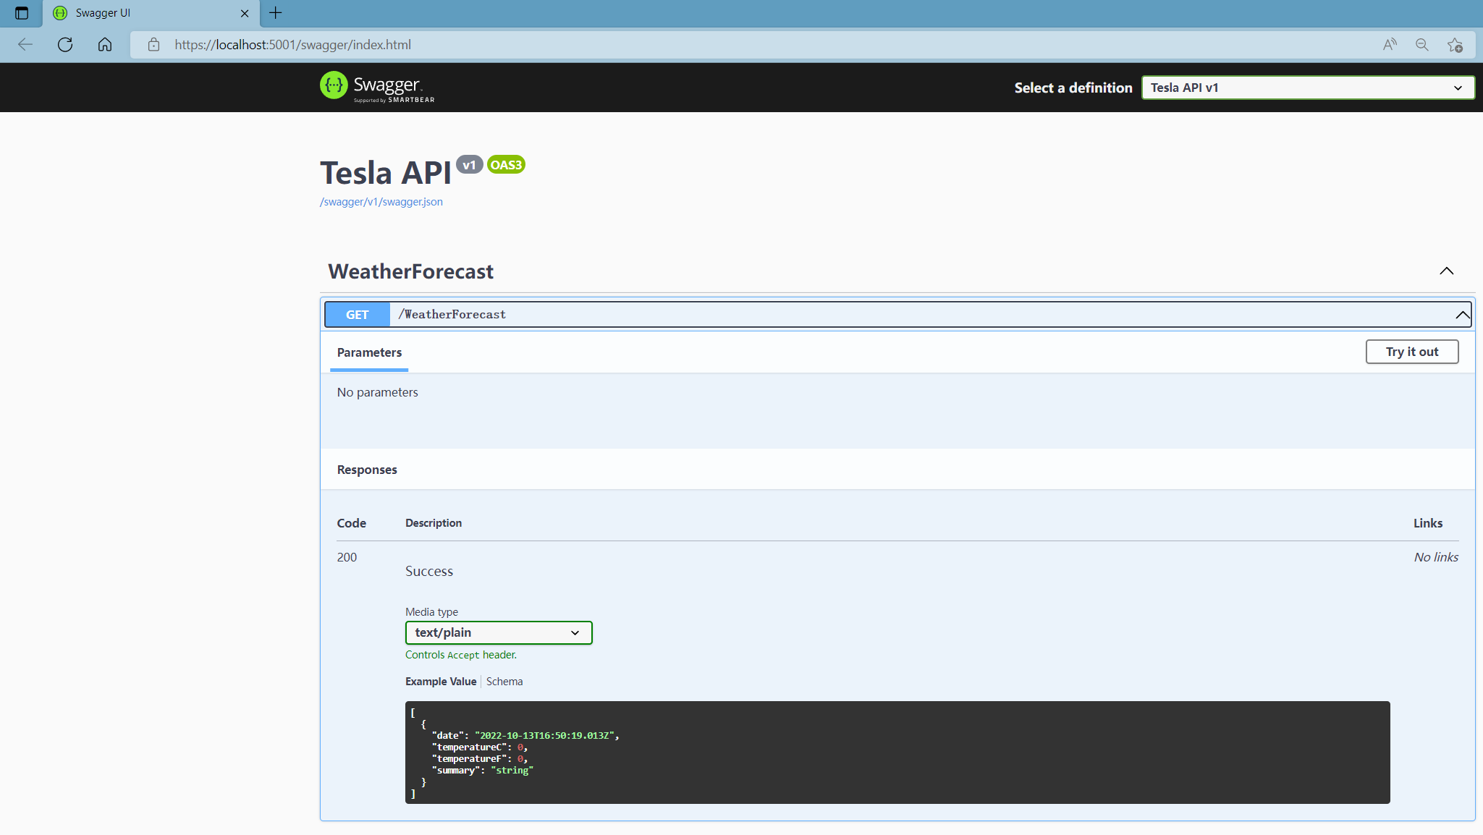Collapse the WeatherForecast section
This screenshot has height=835, width=1483.
pos(1446,271)
